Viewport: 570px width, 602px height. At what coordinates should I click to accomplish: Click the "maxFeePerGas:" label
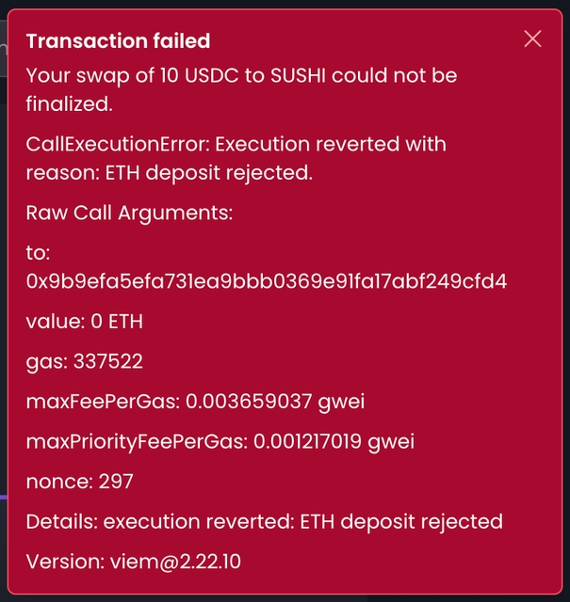click(102, 402)
